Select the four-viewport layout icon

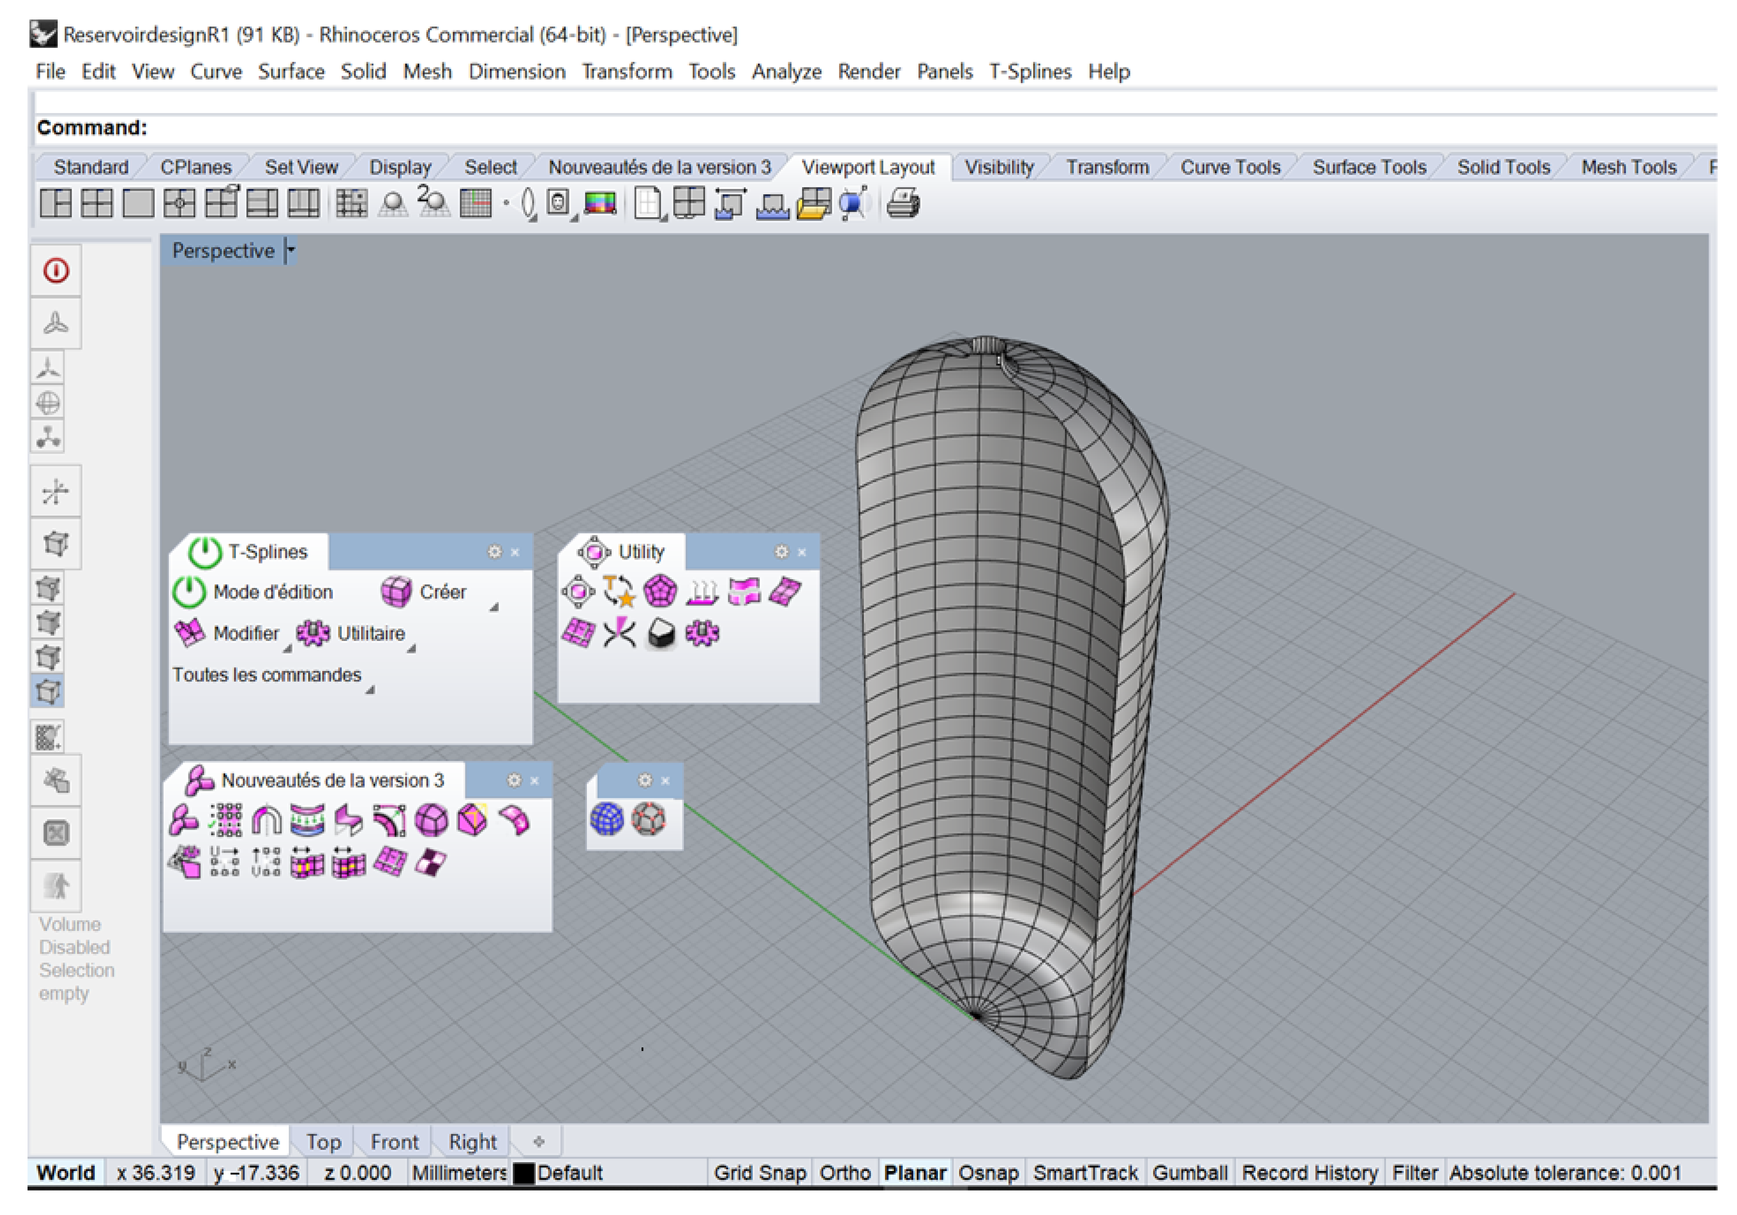97,204
